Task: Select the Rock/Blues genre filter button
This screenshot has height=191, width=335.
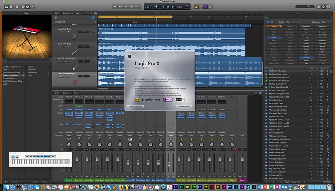Action: tap(306, 26)
